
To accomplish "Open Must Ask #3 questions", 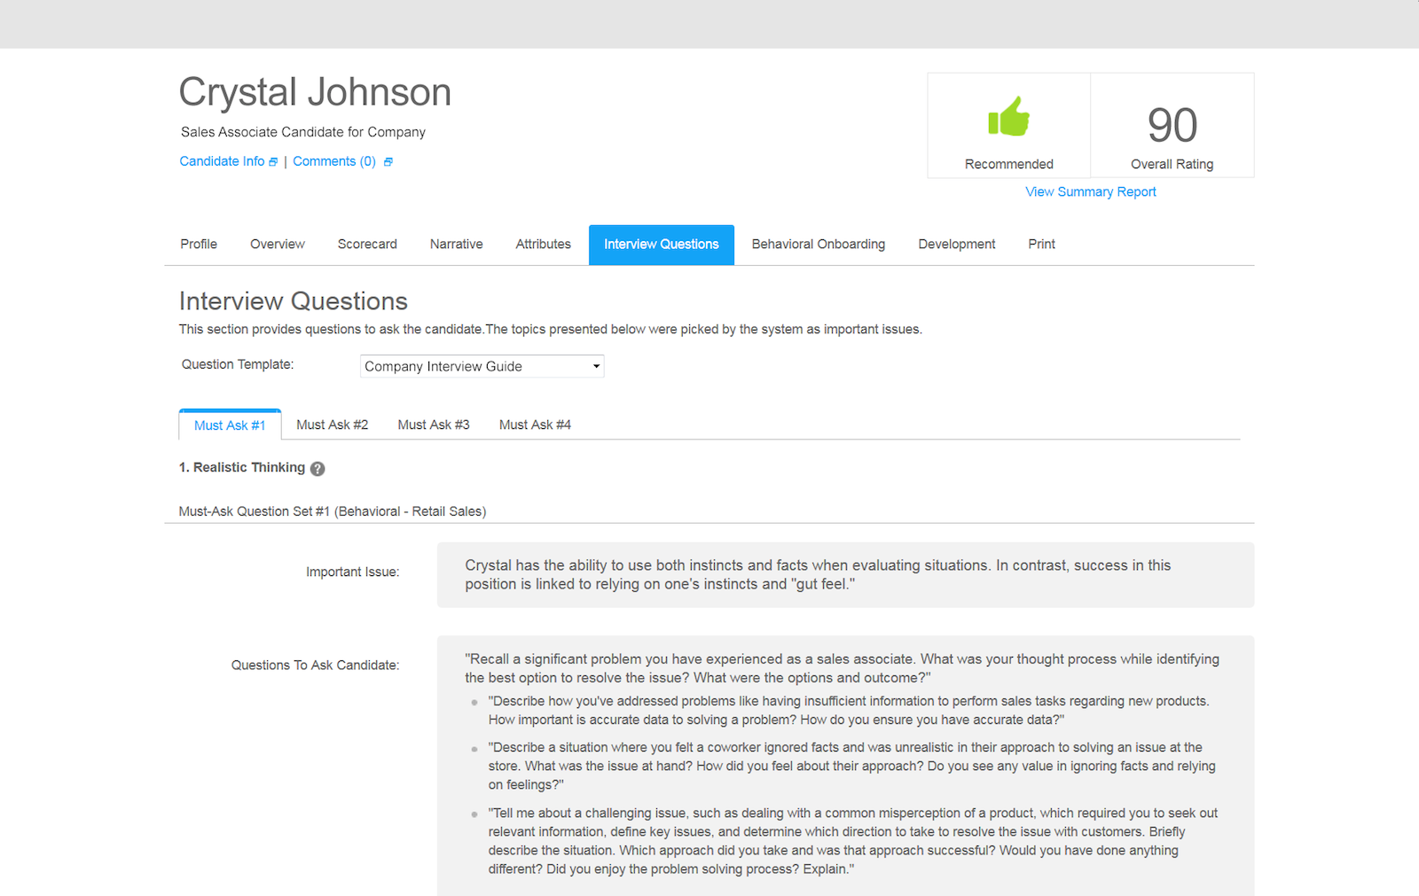I will click(434, 425).
